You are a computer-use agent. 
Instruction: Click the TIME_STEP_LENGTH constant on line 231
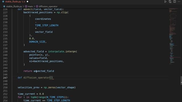click(x=47, y=25)
